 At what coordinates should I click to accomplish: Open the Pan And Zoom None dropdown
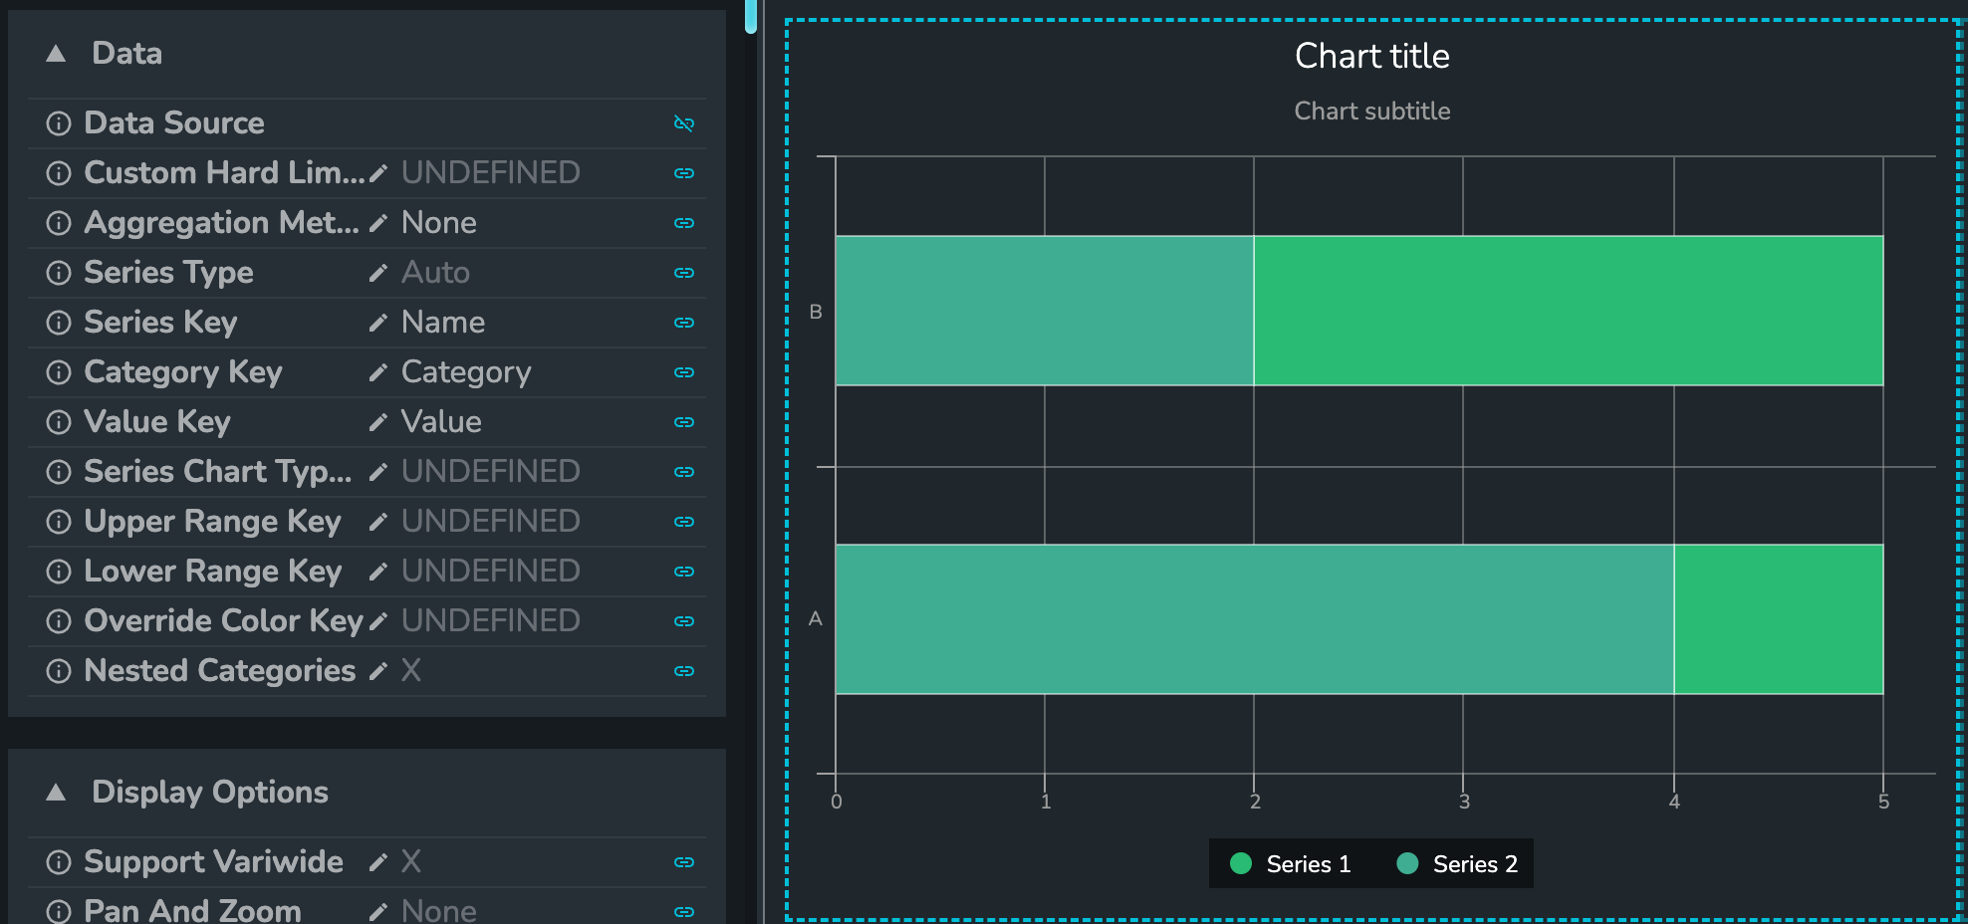point(438,910)
